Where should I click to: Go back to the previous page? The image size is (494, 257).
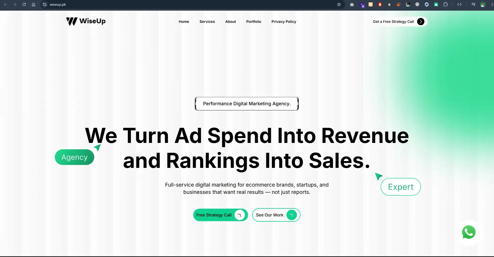[5, 4]
